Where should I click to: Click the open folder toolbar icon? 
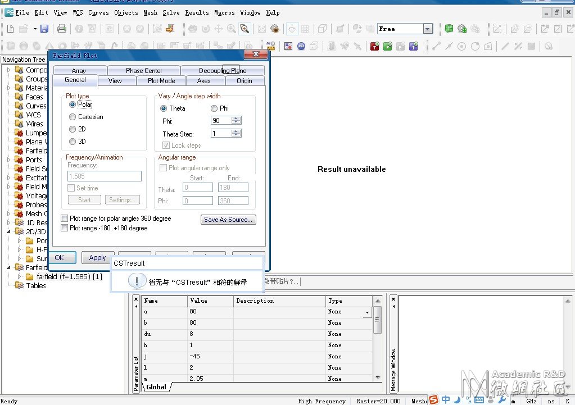coord(24,29)
